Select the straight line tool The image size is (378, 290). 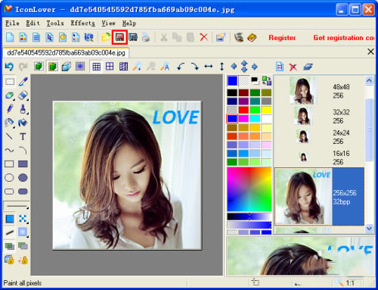[9, 136]
